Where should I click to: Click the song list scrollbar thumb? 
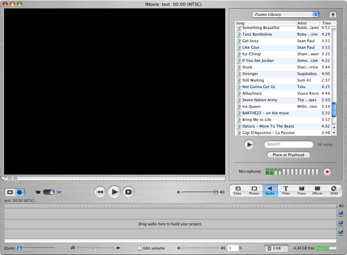click(x=334, y=110)
